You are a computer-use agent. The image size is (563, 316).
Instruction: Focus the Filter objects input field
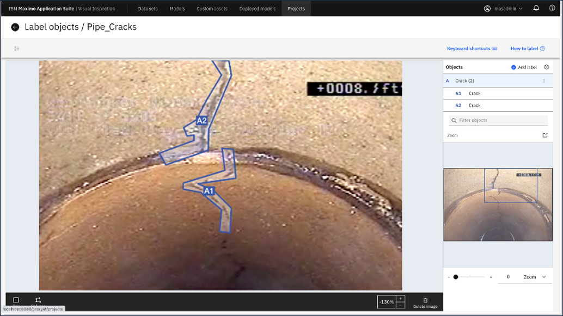498,120
